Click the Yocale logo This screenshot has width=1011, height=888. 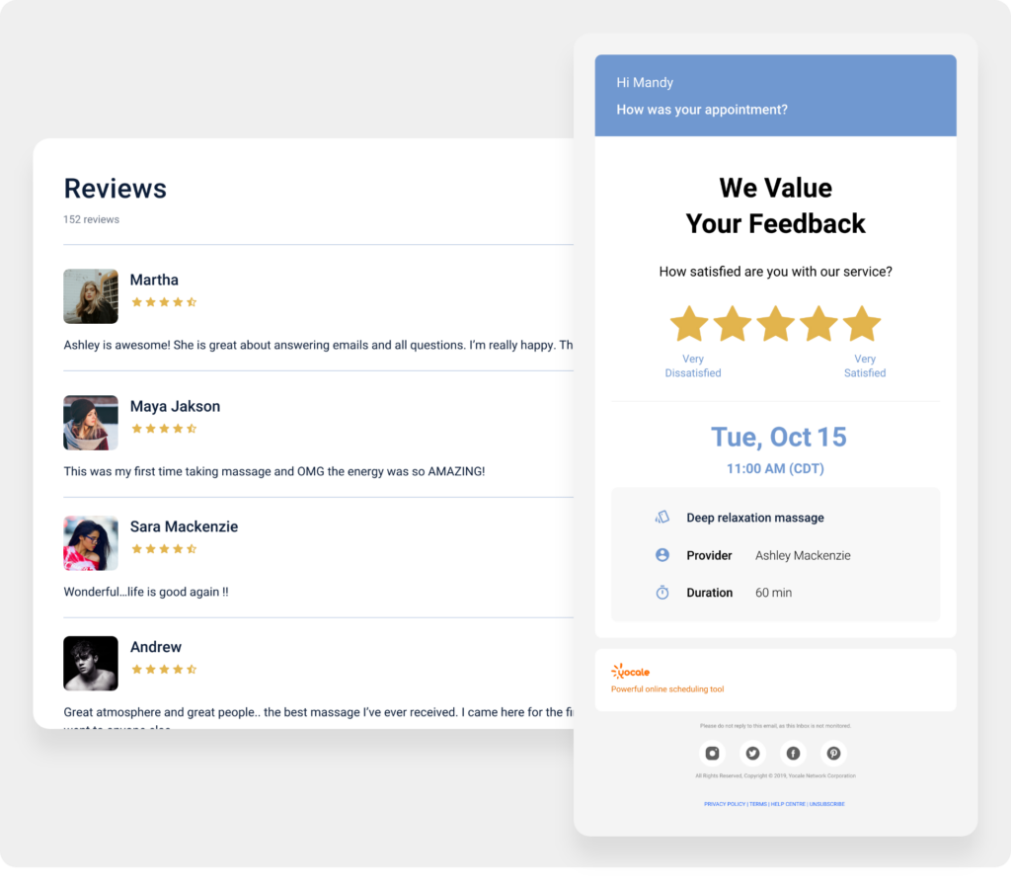pos(631,672)
